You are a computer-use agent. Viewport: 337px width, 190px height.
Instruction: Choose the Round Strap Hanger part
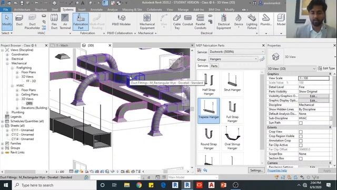[209, 138]
